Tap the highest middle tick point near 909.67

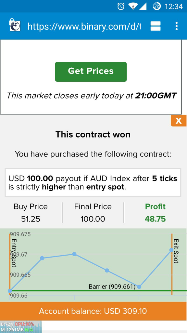tap(74, 254)
